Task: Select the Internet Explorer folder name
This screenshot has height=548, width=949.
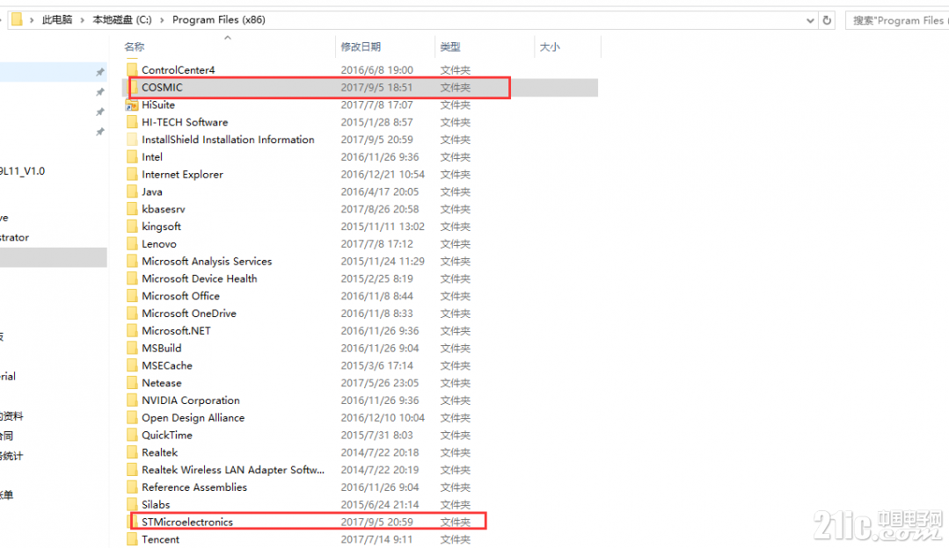Action: click(182, 174)
